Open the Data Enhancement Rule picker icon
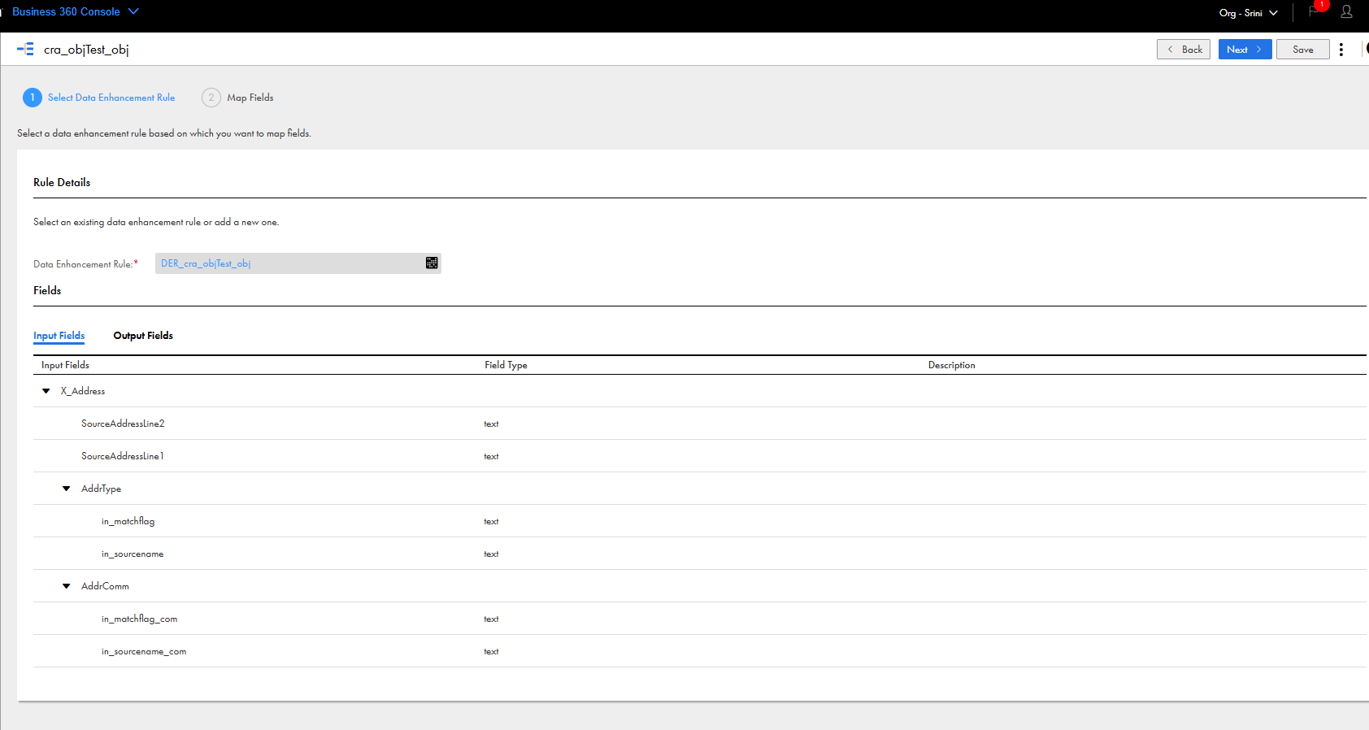This screenshot has width=1369, height=730. 432,263
